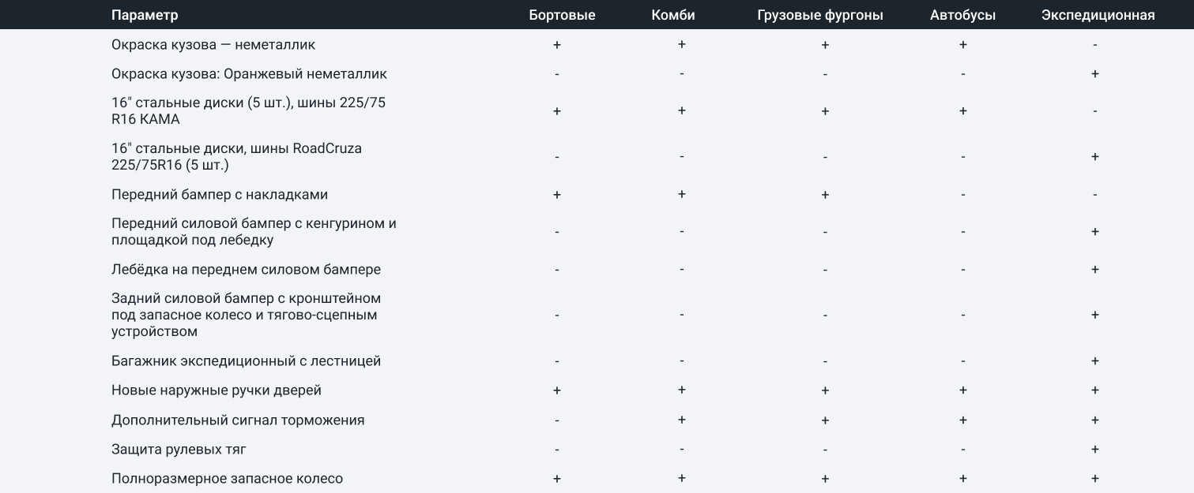Image resolution: width=1194 pixels, height=493 pixels.
Task: Click Экспедиционная plus sign for 'Защита рулевых тяг'
Action: click(1095, 450)
